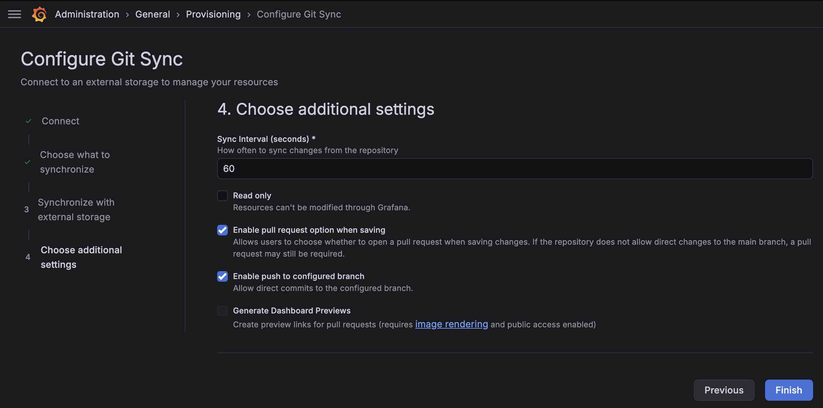Image resolution: width=823 pixels, height=408 pixels.
Task: Select the Choose additional settings step
Action: pyautogui.click(x=81, y=257)
